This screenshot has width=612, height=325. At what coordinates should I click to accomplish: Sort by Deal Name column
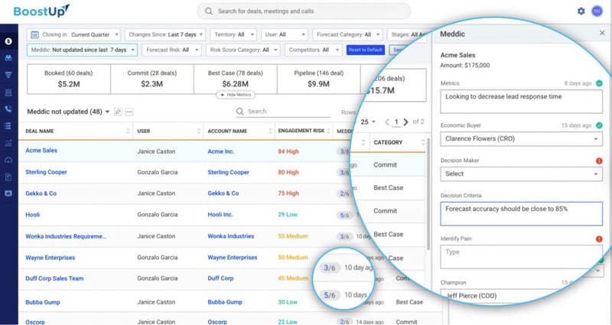(128, 131)
